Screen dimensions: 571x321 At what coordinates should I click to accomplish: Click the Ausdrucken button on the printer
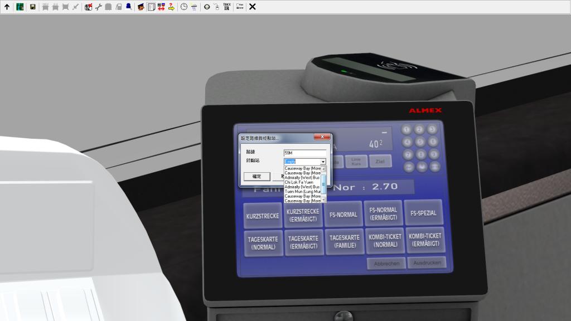[427, 262]
